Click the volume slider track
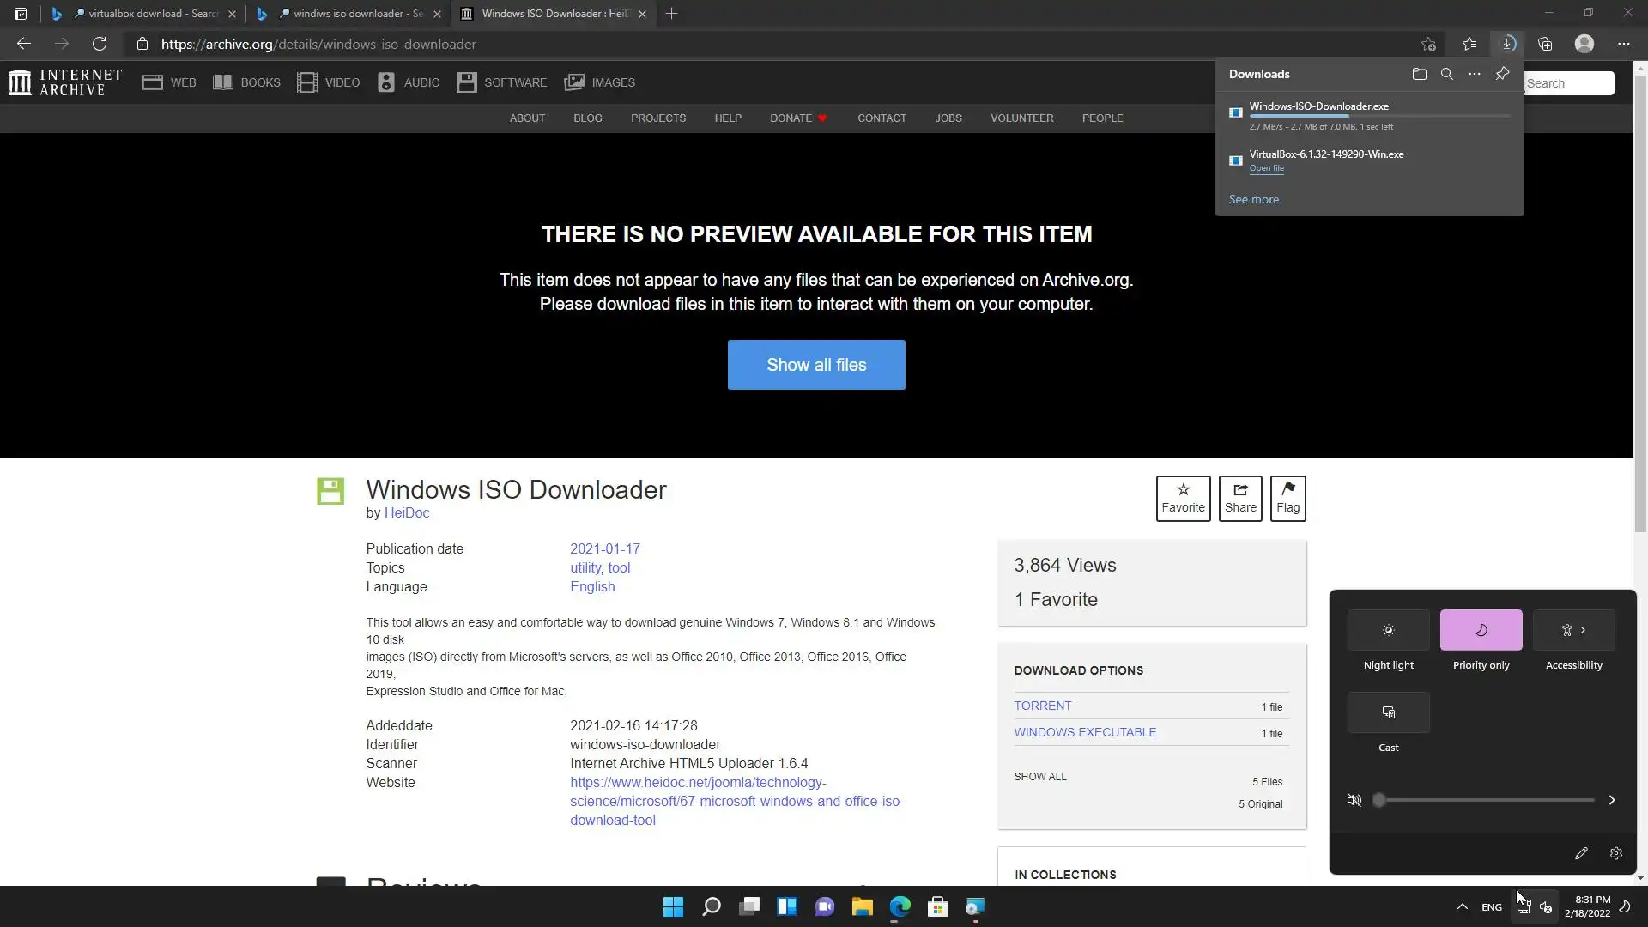The height and width of the screenshot is (927, 1648). [1485, 800]
